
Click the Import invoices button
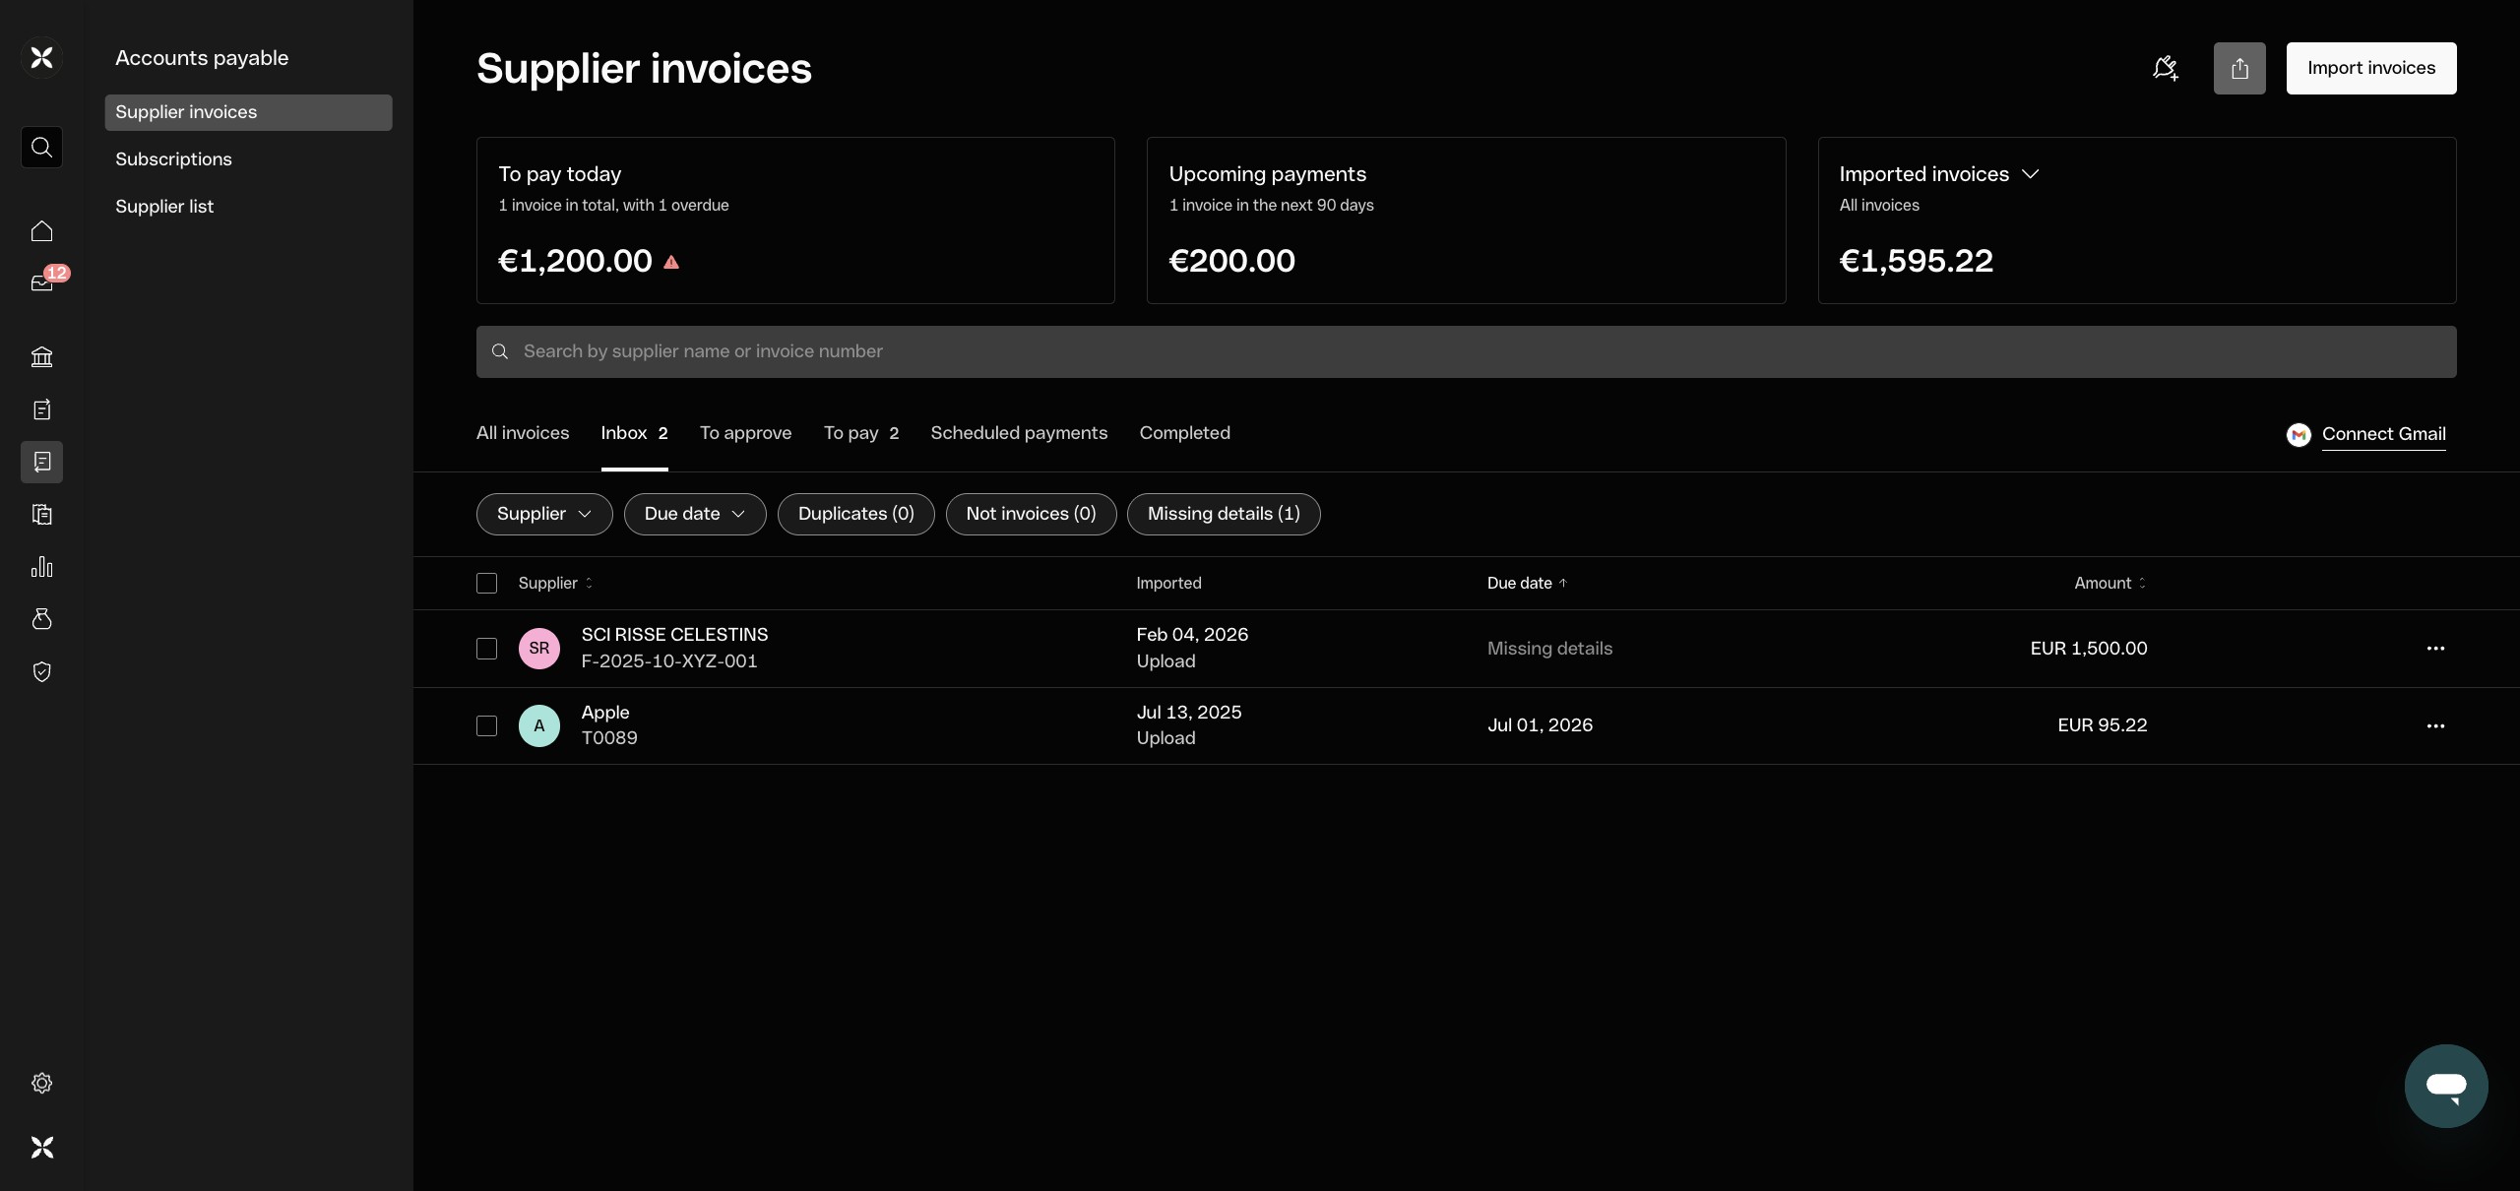coord(2370,68)
